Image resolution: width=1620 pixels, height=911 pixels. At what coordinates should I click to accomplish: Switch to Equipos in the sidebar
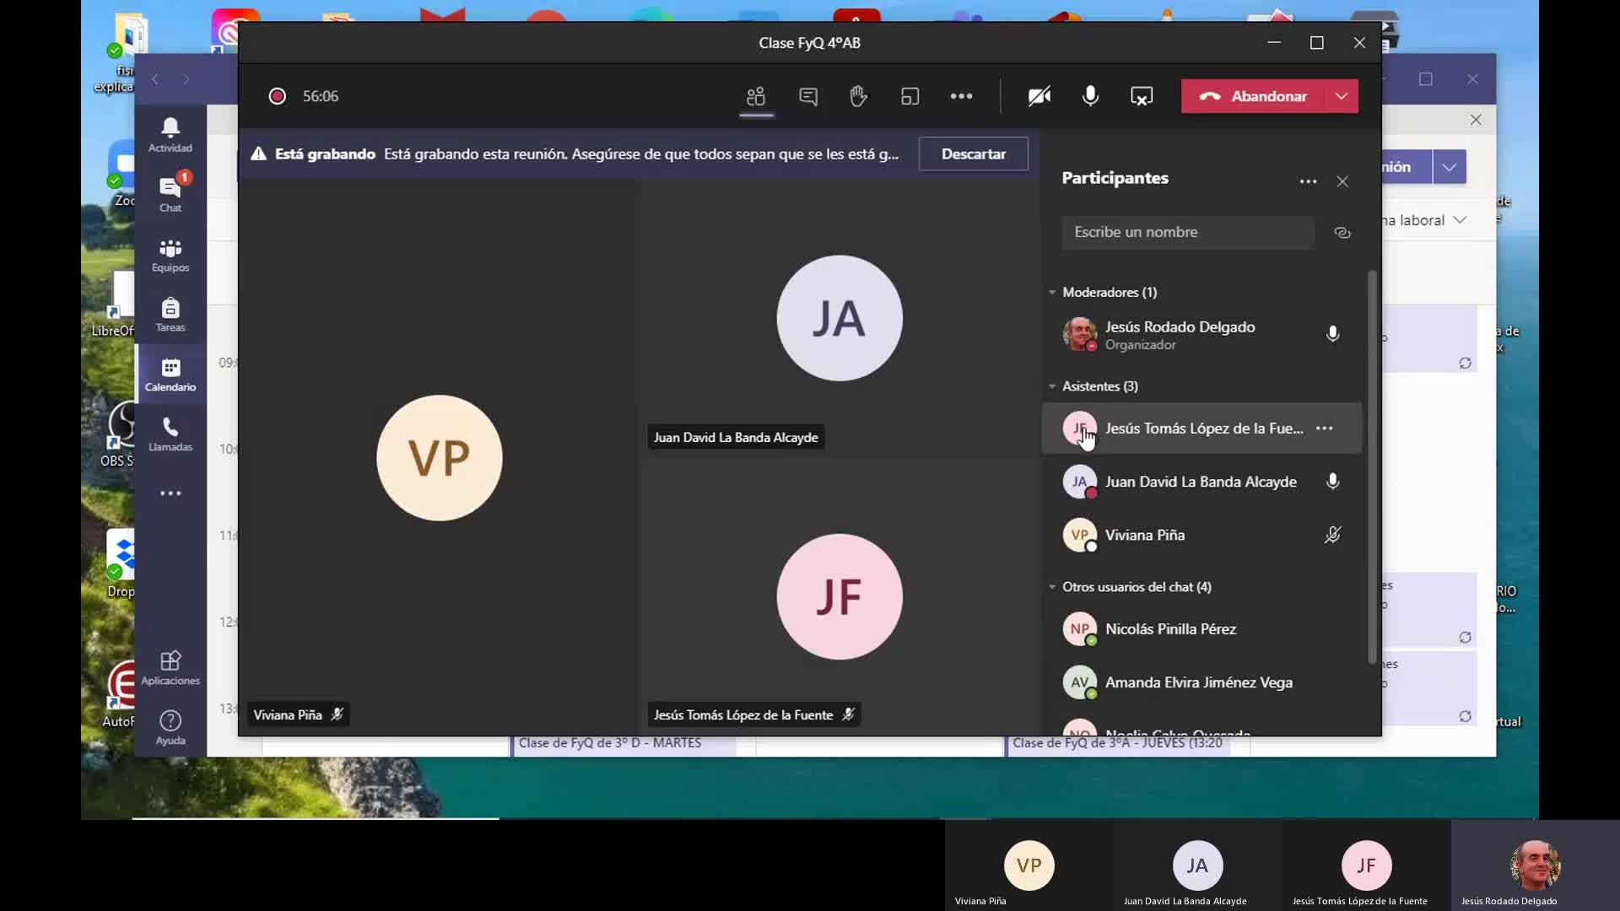click(170, 255)
